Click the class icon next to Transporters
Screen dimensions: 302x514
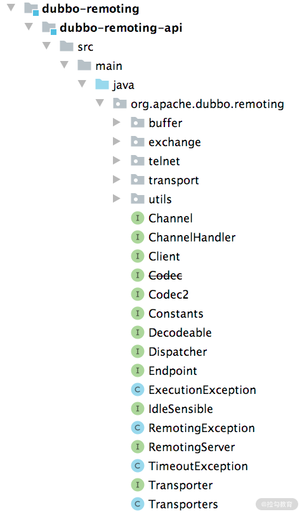[138, 504]
